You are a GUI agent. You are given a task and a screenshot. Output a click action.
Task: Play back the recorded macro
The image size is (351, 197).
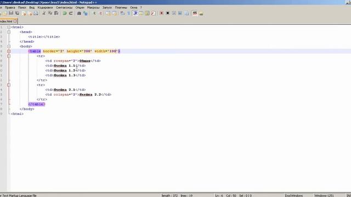(x=174, y=13)
